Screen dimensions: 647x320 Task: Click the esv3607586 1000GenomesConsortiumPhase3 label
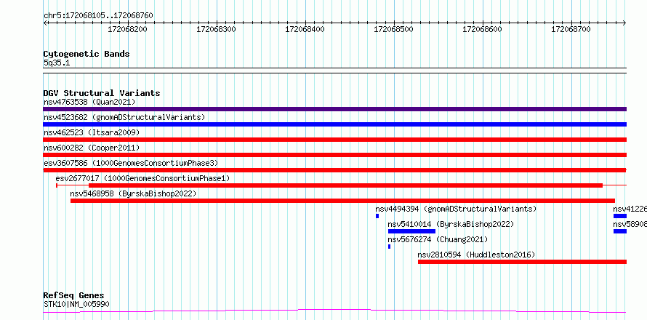tap(131, 163)
